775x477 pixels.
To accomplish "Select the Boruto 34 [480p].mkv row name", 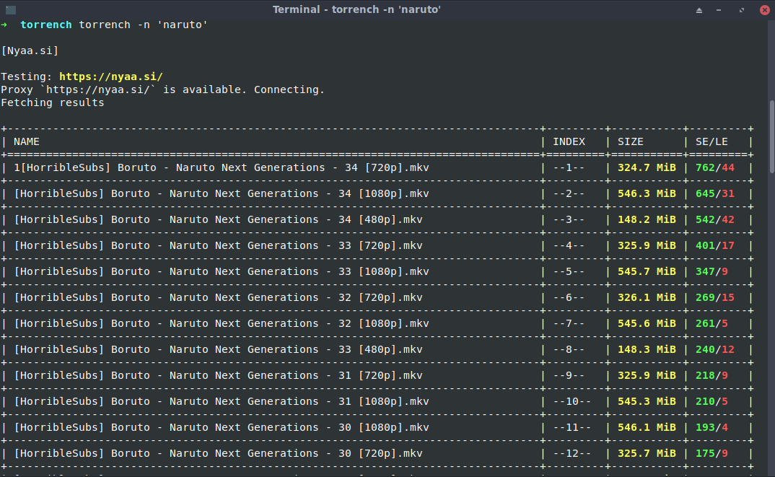I will tap(218, 219).
